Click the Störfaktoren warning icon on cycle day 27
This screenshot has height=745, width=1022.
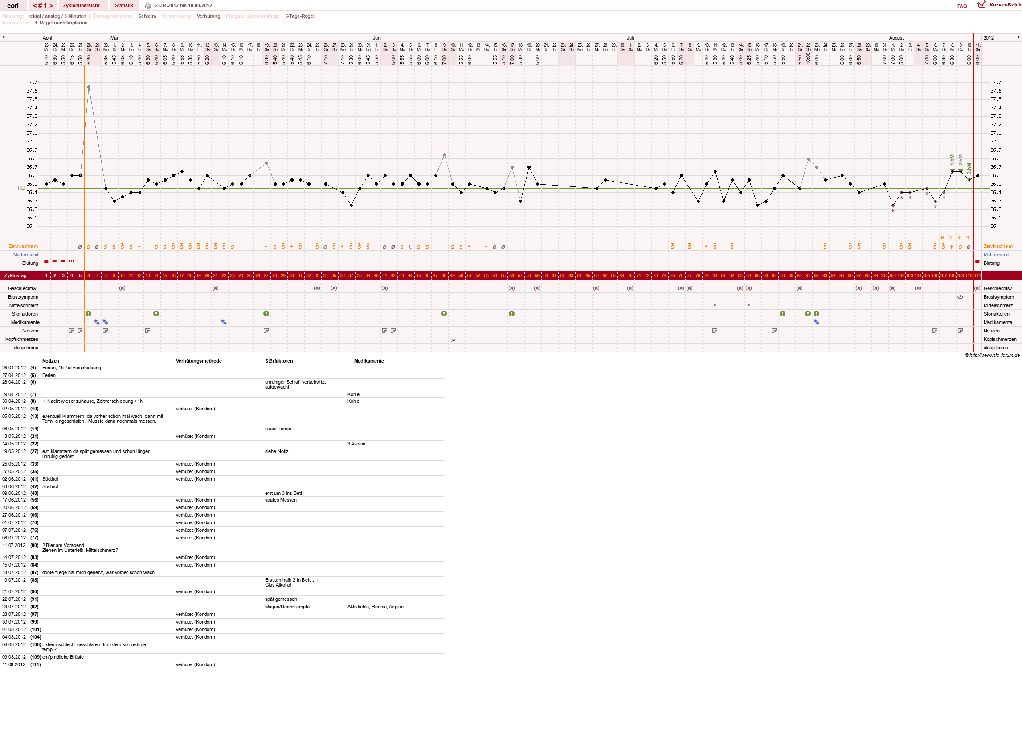point(266,313)
